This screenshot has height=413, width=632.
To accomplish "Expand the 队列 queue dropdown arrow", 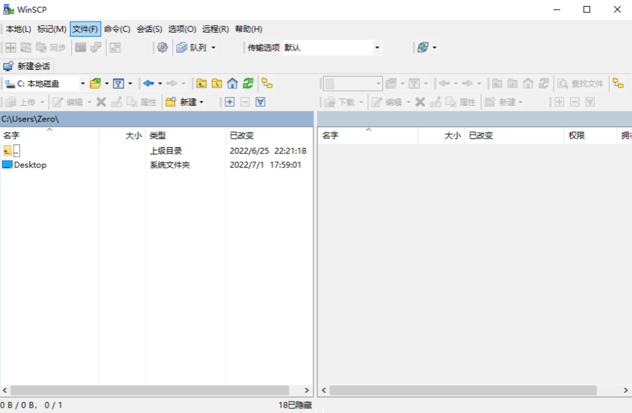I will (x=214, y=47).
